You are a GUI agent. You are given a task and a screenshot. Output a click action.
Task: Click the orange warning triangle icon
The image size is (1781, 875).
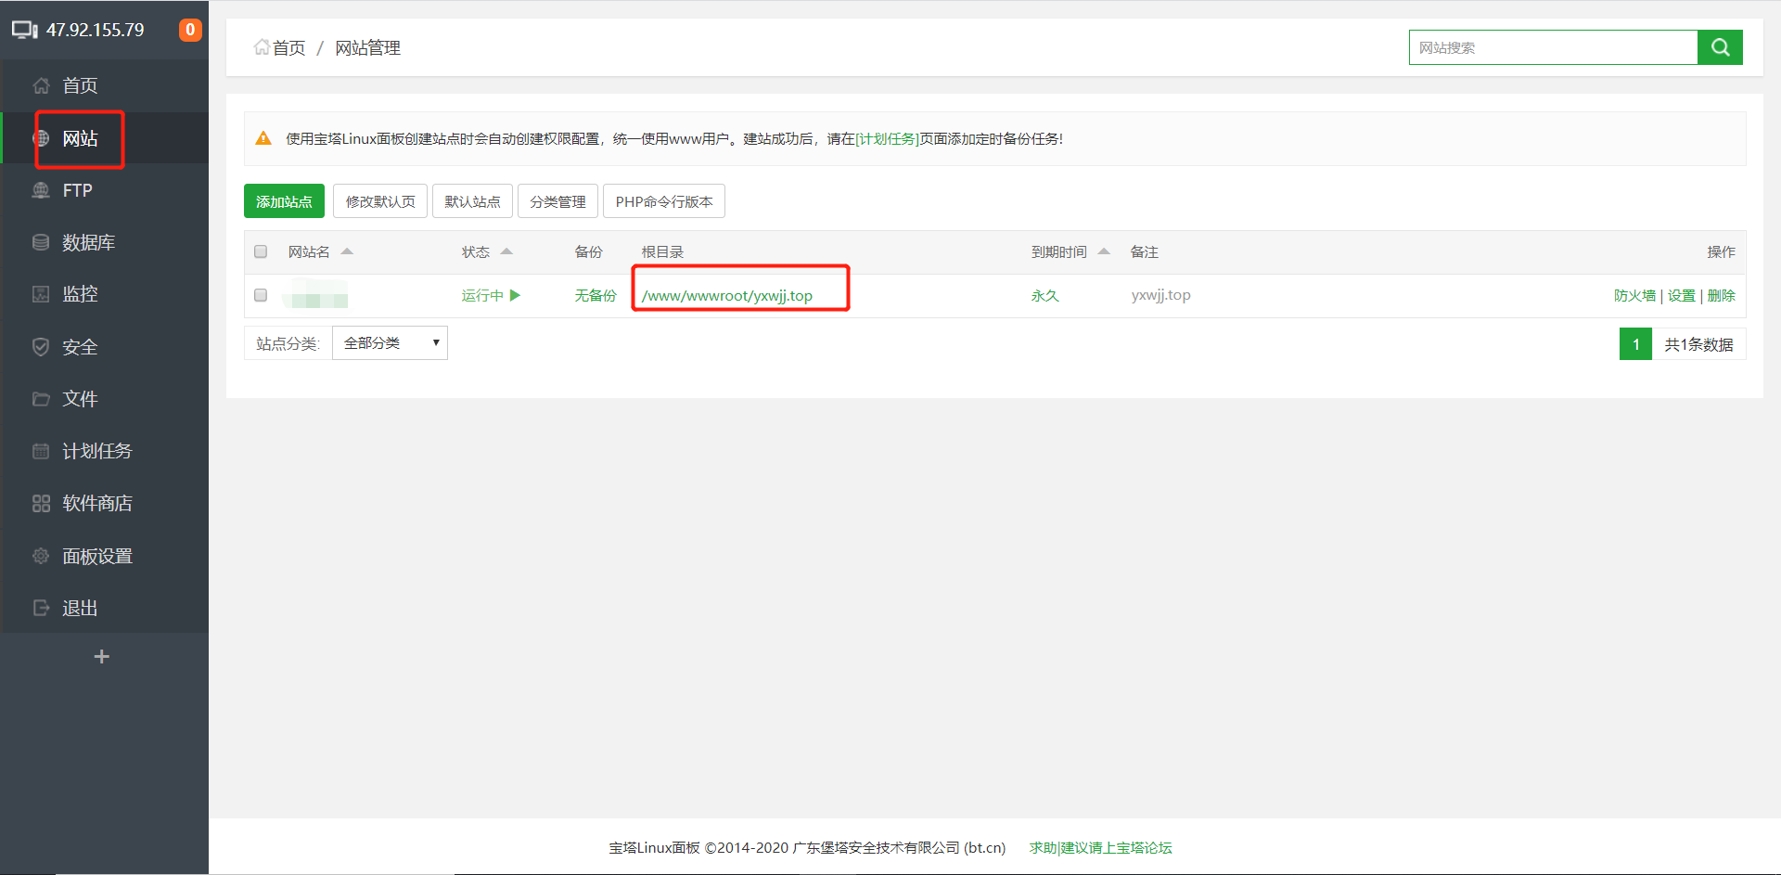[263, 138]
